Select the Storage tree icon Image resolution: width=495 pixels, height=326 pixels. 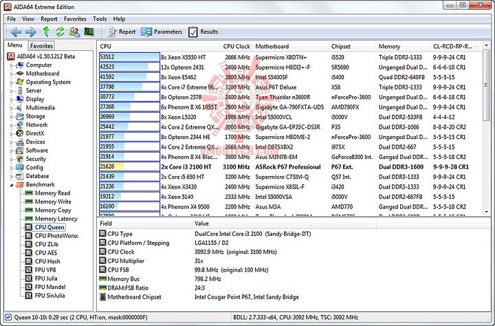(20, 116)
